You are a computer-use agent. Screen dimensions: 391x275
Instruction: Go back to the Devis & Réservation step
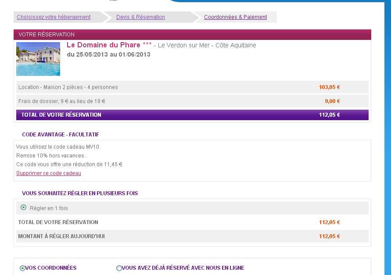pyautogui.click(x=140, y=17)
